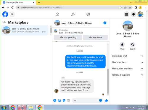Image resolution: width=148 pixels, height=110 pixels.
Task: Open the Snipping Tool taskbar icon
Action: 22,107
